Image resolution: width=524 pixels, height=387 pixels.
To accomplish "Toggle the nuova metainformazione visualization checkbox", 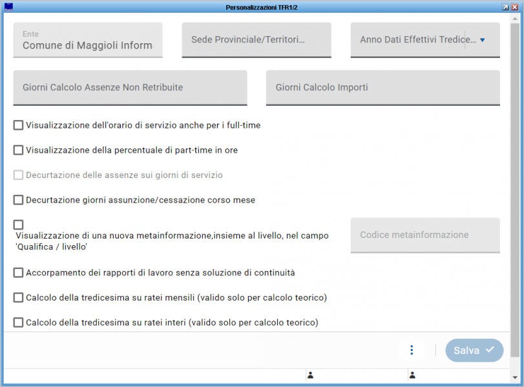I will (x=18, y=224).
